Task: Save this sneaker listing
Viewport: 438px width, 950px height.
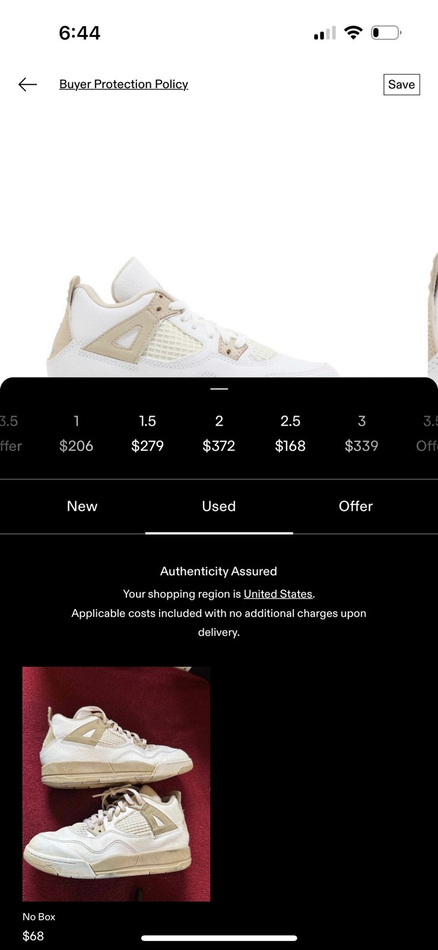Action: (402, 84)
